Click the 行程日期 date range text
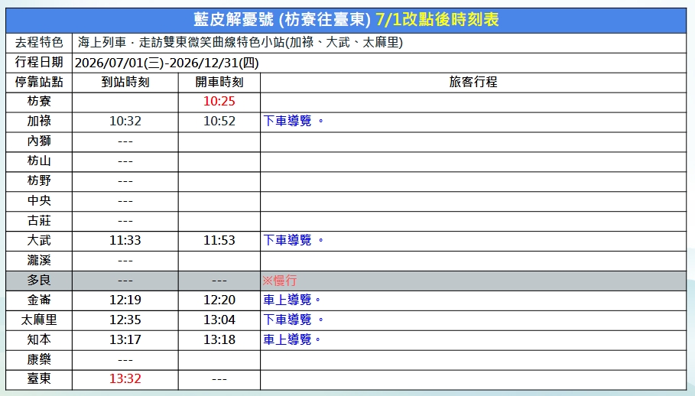 (167, 63)
